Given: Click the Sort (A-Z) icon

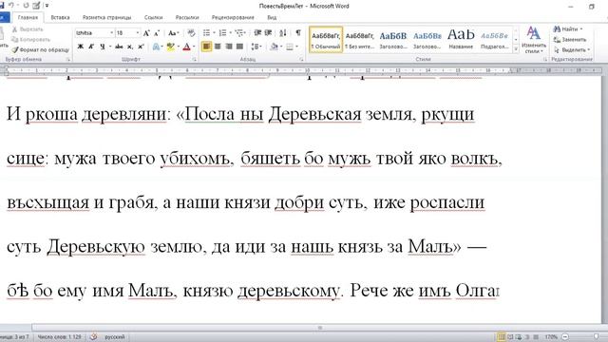Looking at the screenshot, I should (x=283, y=33).
